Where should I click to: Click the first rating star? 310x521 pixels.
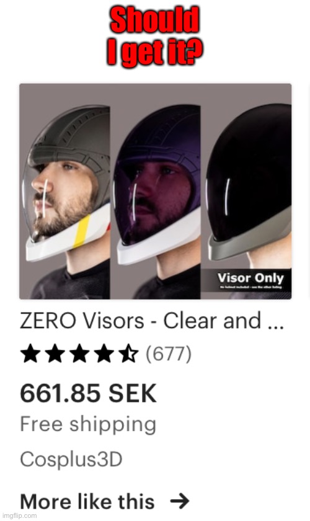click(x=30, y=353)
